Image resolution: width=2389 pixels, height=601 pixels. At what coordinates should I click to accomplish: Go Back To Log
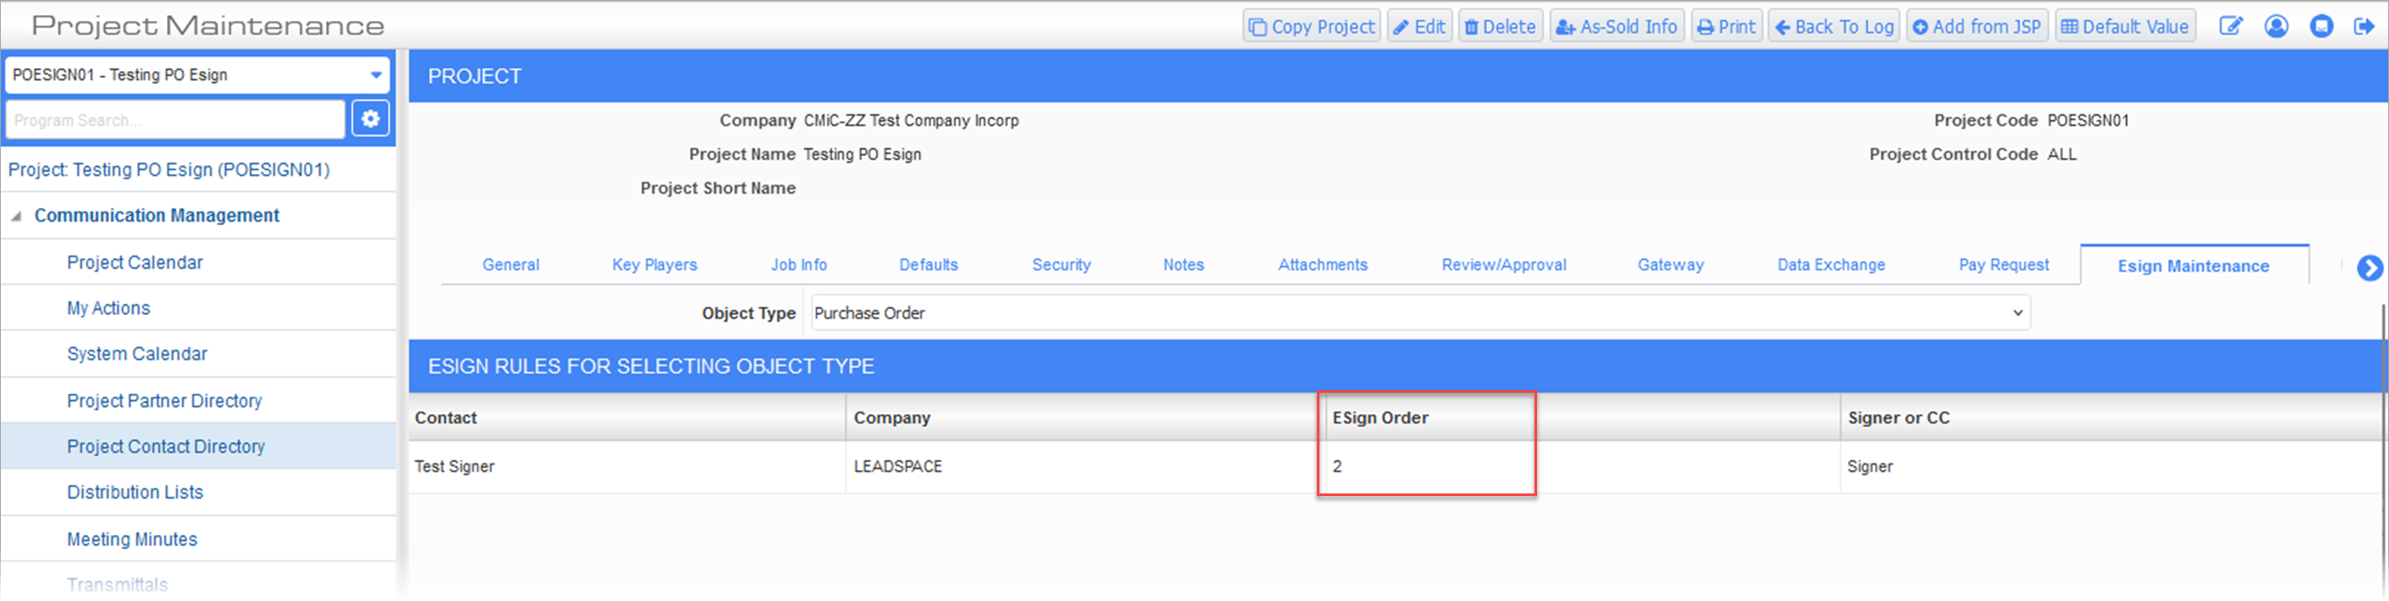[1833, 27]
